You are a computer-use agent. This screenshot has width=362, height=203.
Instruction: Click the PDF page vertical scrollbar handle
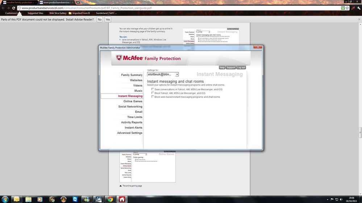[x=360, y=133]
